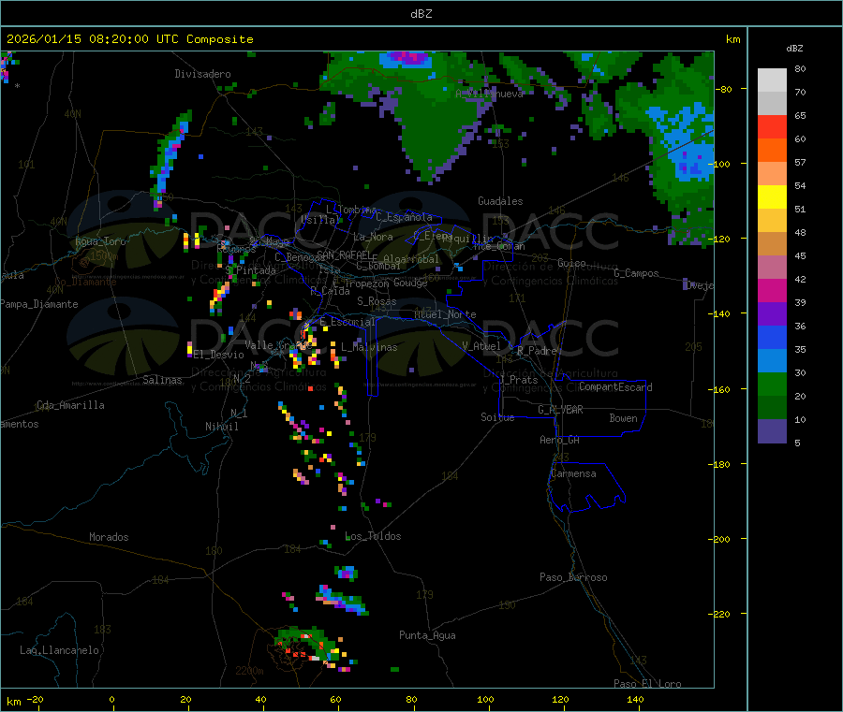Click the Paso_El_Loro label

coord(648,684)
